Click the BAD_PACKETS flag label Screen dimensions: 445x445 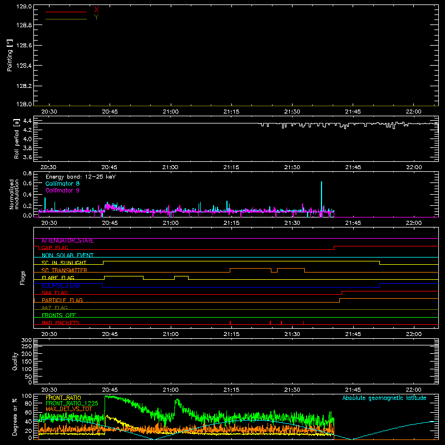click(61, 323)
